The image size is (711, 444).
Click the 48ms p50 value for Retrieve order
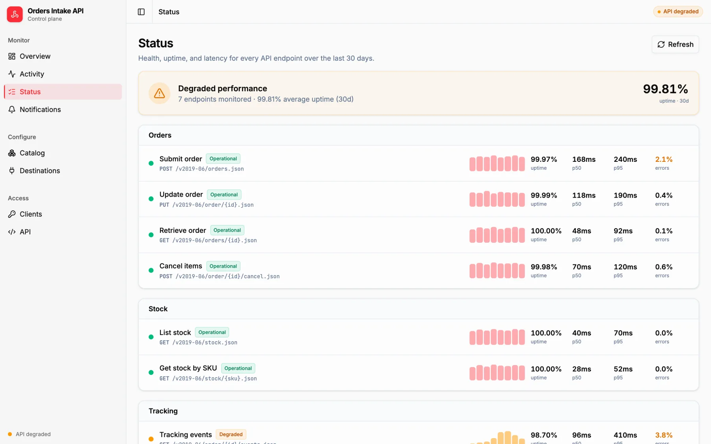[x=581, y=231]
